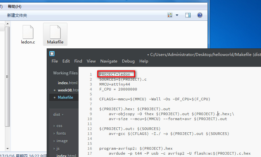
Task: Click the program-avrisp2 target line
Action: point(136,148)
